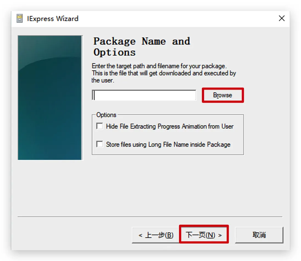Click the 'Long File Name inside Package' label text

[168, 145]
